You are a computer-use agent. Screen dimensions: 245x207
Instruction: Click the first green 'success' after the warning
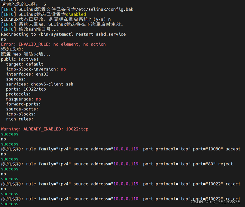tap(10, 134)
